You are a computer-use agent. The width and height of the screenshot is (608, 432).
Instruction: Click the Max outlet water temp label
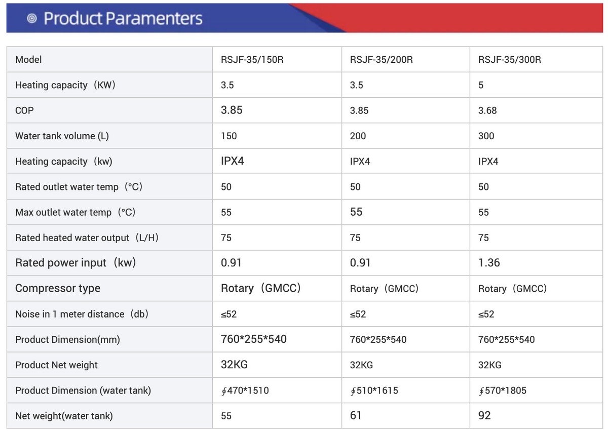coord(75,212)
